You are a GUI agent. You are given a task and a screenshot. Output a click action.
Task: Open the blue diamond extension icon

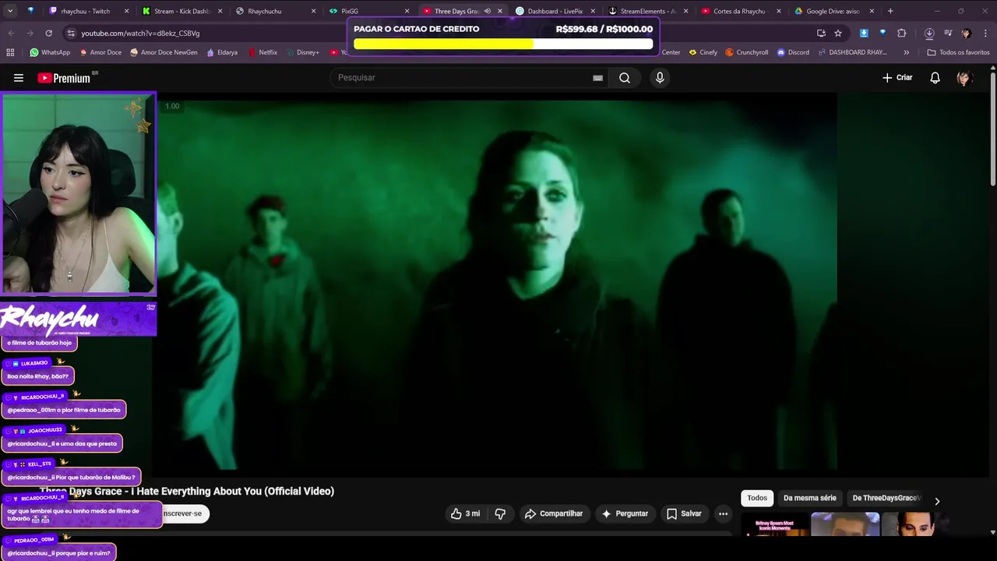[883, 34]
